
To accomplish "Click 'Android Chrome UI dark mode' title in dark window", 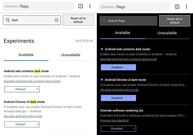I will pos(125,80).
